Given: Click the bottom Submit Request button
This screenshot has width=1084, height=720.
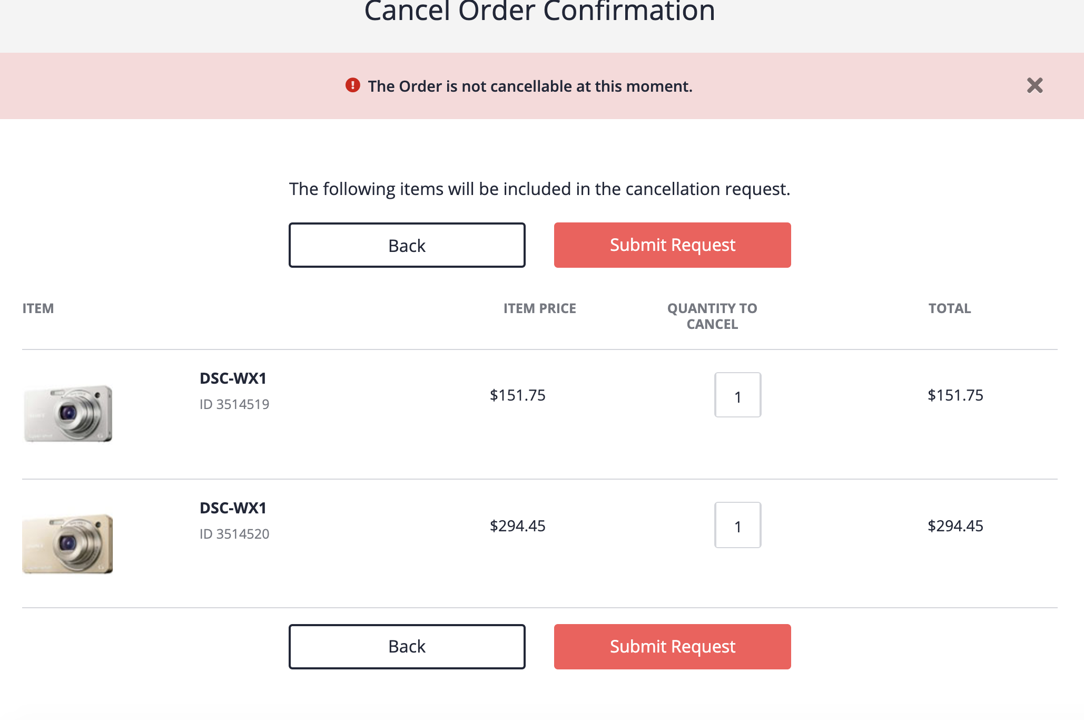Looking at the screenshot, I should [x=672, y=647].
